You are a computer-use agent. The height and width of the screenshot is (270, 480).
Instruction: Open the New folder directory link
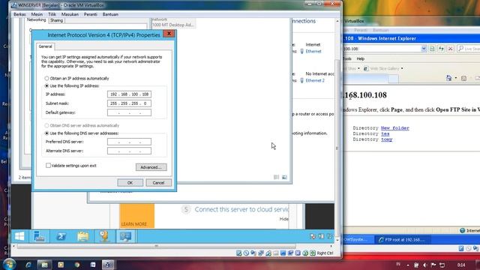395,128
